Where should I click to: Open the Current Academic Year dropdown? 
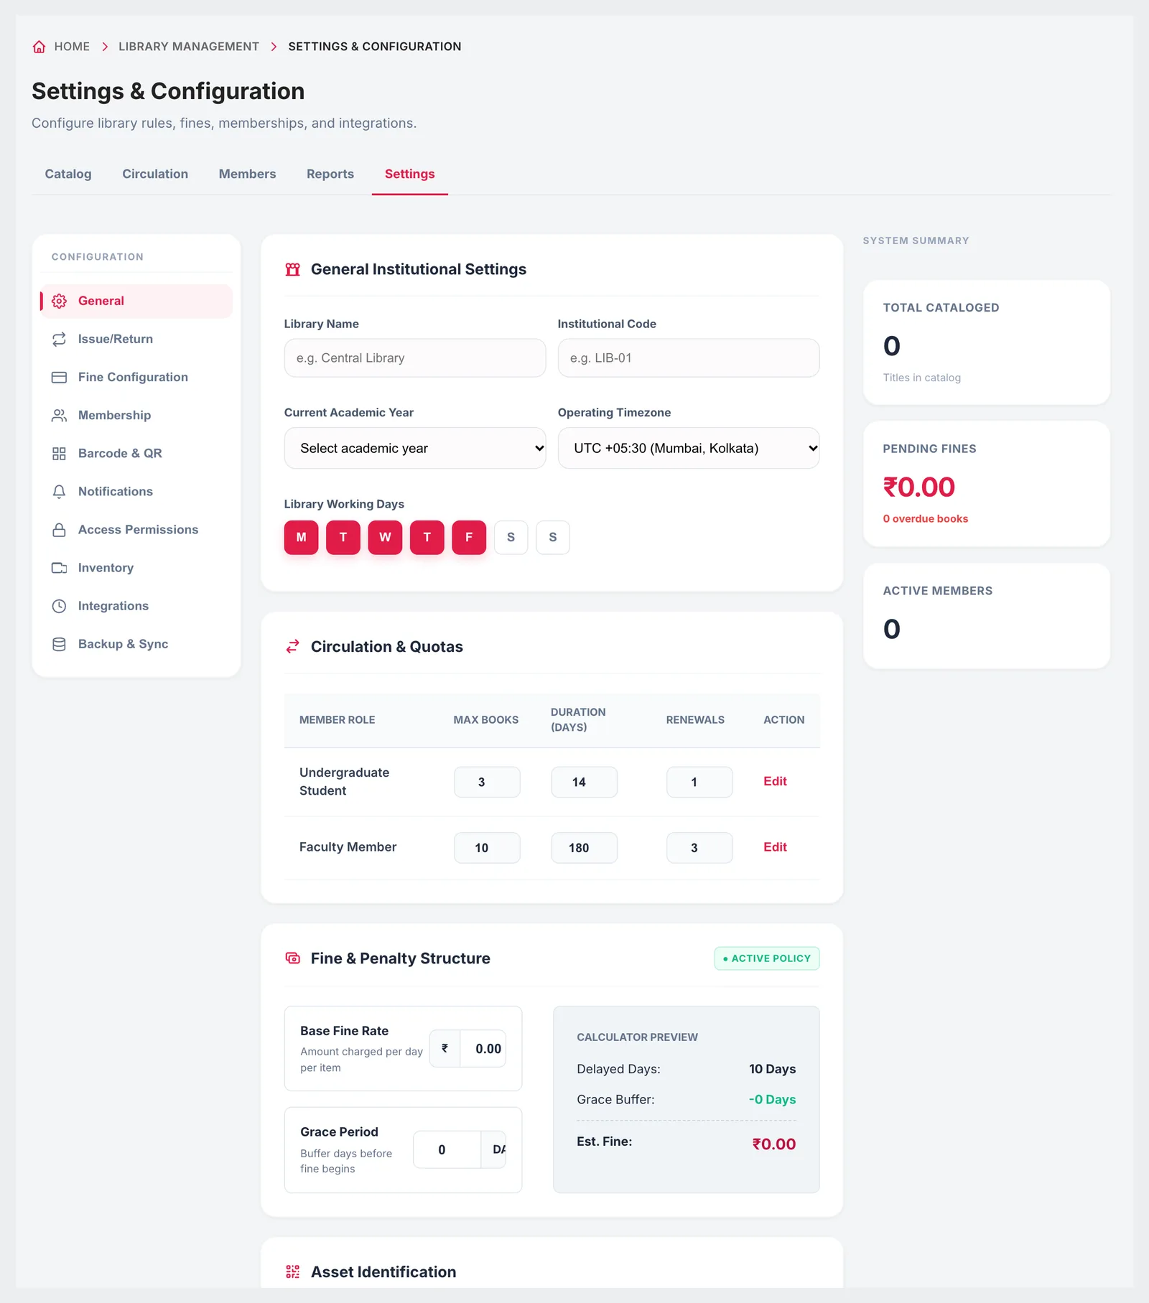tap(415, 449)
